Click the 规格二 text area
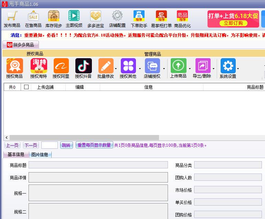Image resolution: width=265 pixels, height=219 pixels. pos(98,211)
